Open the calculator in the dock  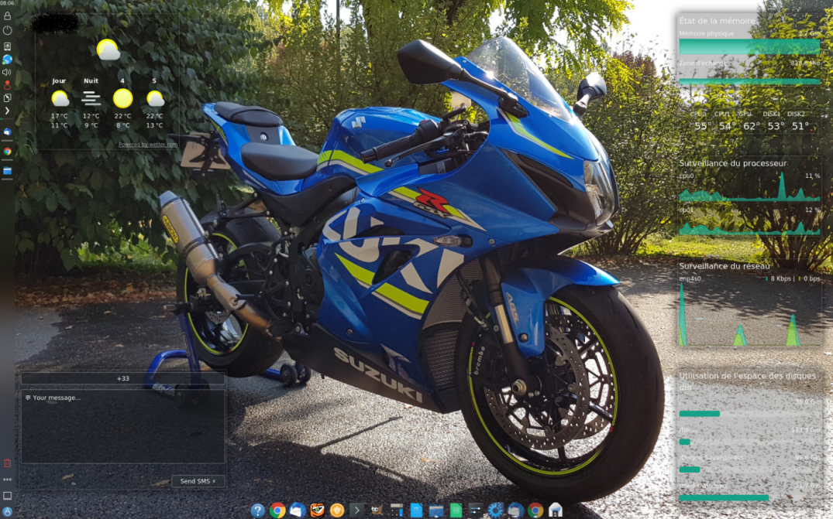pyautogui.click(x=396, y=510)
